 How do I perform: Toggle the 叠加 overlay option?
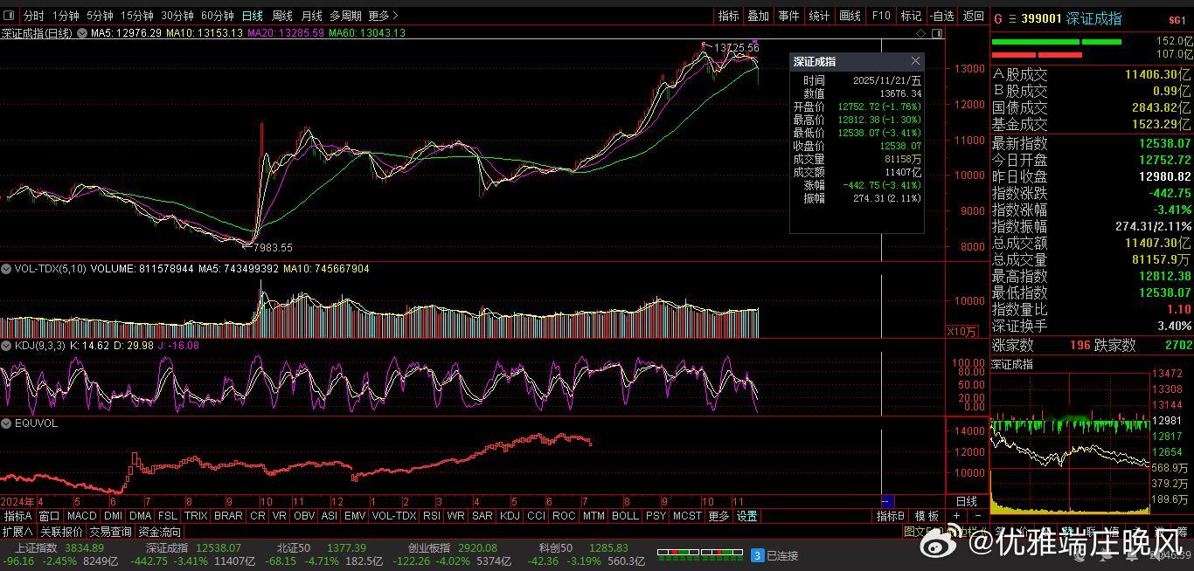pyautogui.click(x=759, y=16)
